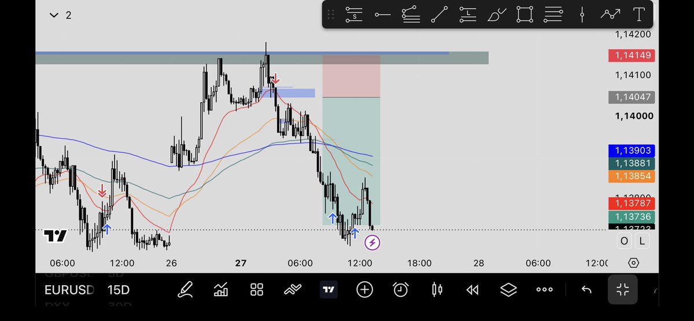Click the 1,14000 price axis label
Viewport: 694px width, 321px height.
634,116
